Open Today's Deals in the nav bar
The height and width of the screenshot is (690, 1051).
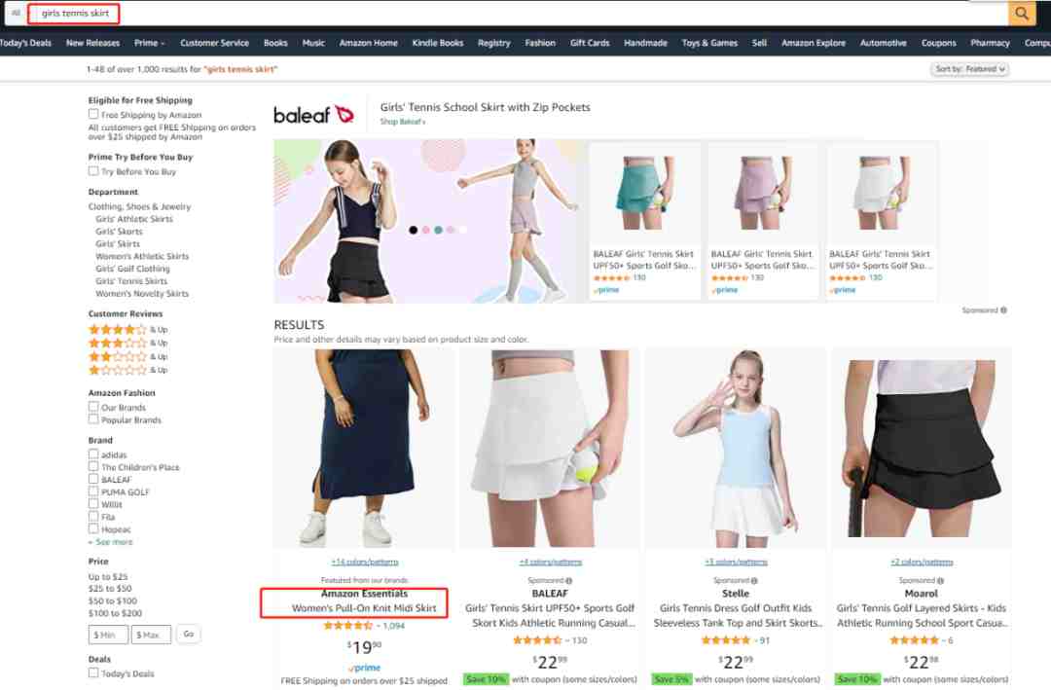click(25, 43)
